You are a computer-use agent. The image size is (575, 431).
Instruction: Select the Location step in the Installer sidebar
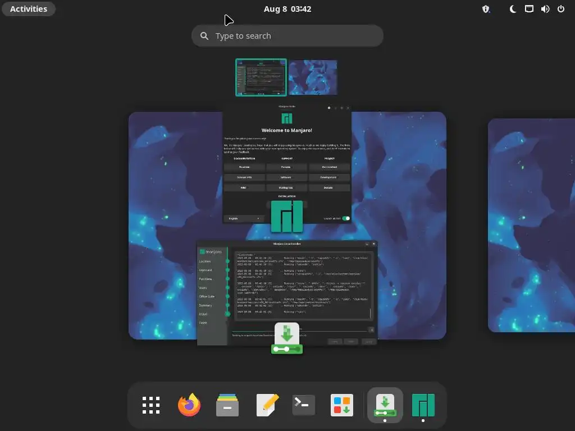pos(205,262)
